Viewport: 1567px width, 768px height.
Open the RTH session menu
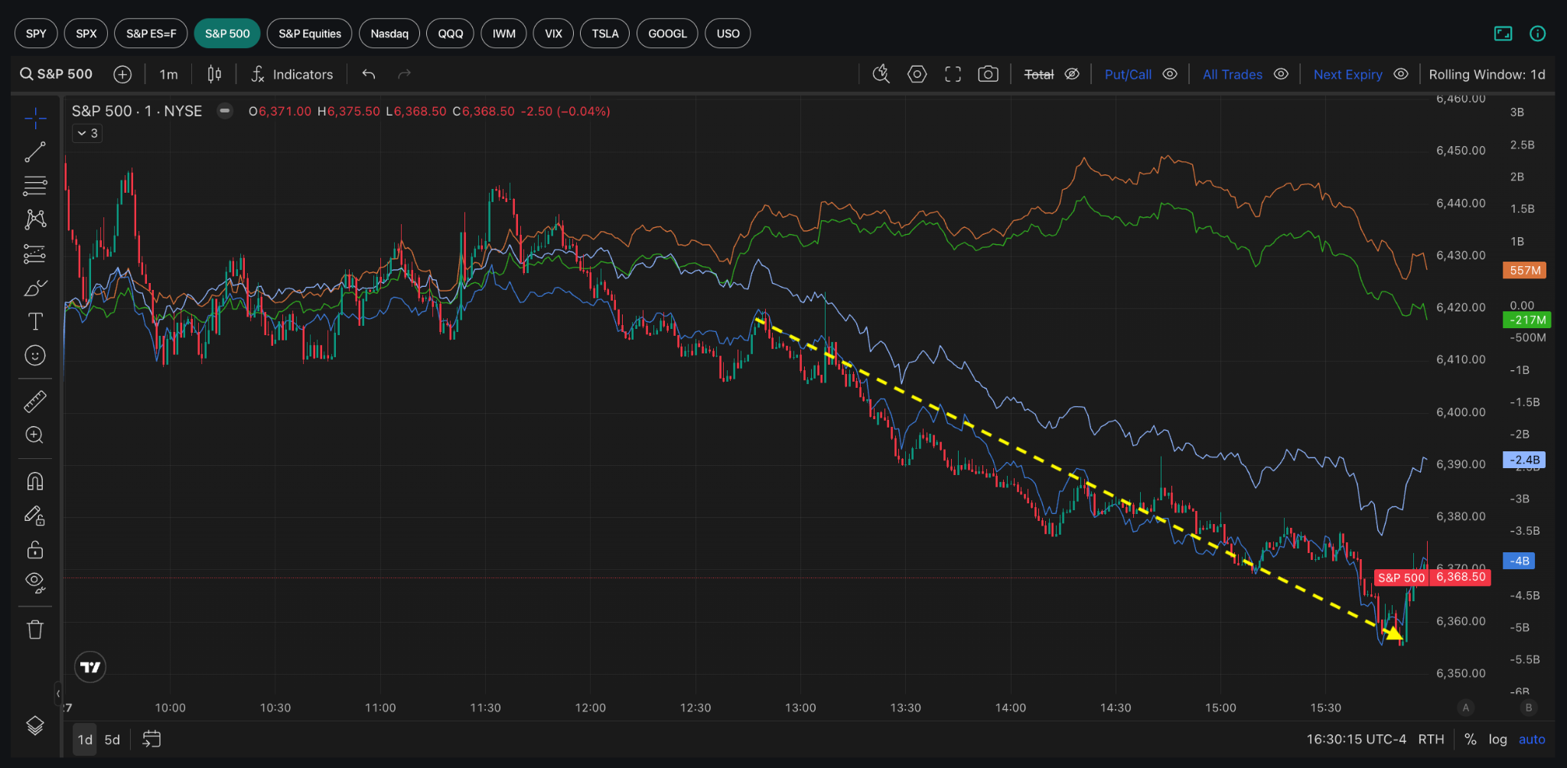[x=1431, y=740]
